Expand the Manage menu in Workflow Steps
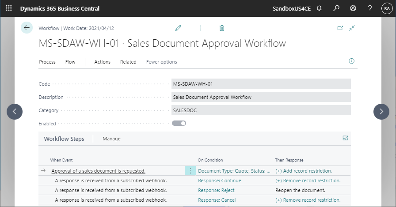The image size is (396, 207). click(111, 139)
